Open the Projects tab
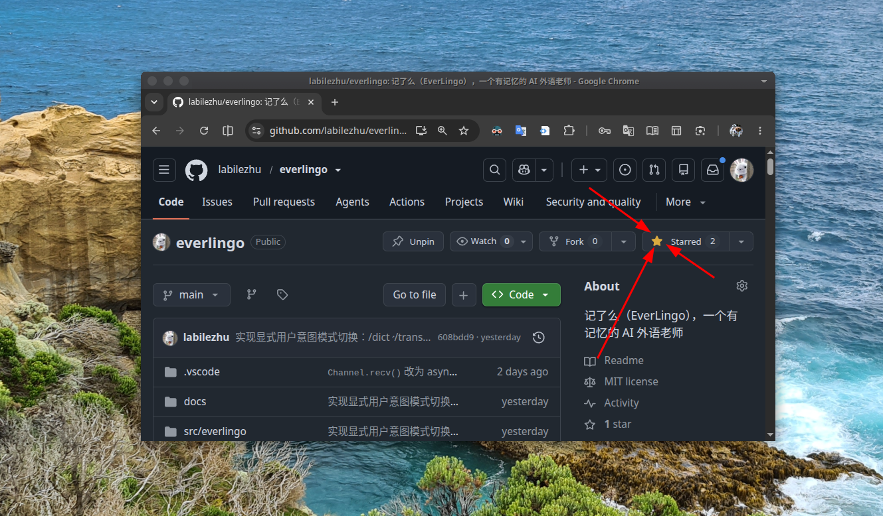883x516 pixels. point(464,202)
